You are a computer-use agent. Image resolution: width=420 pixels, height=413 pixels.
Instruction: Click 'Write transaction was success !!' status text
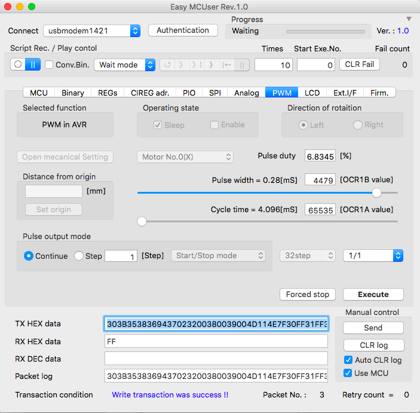pos(170,395)
